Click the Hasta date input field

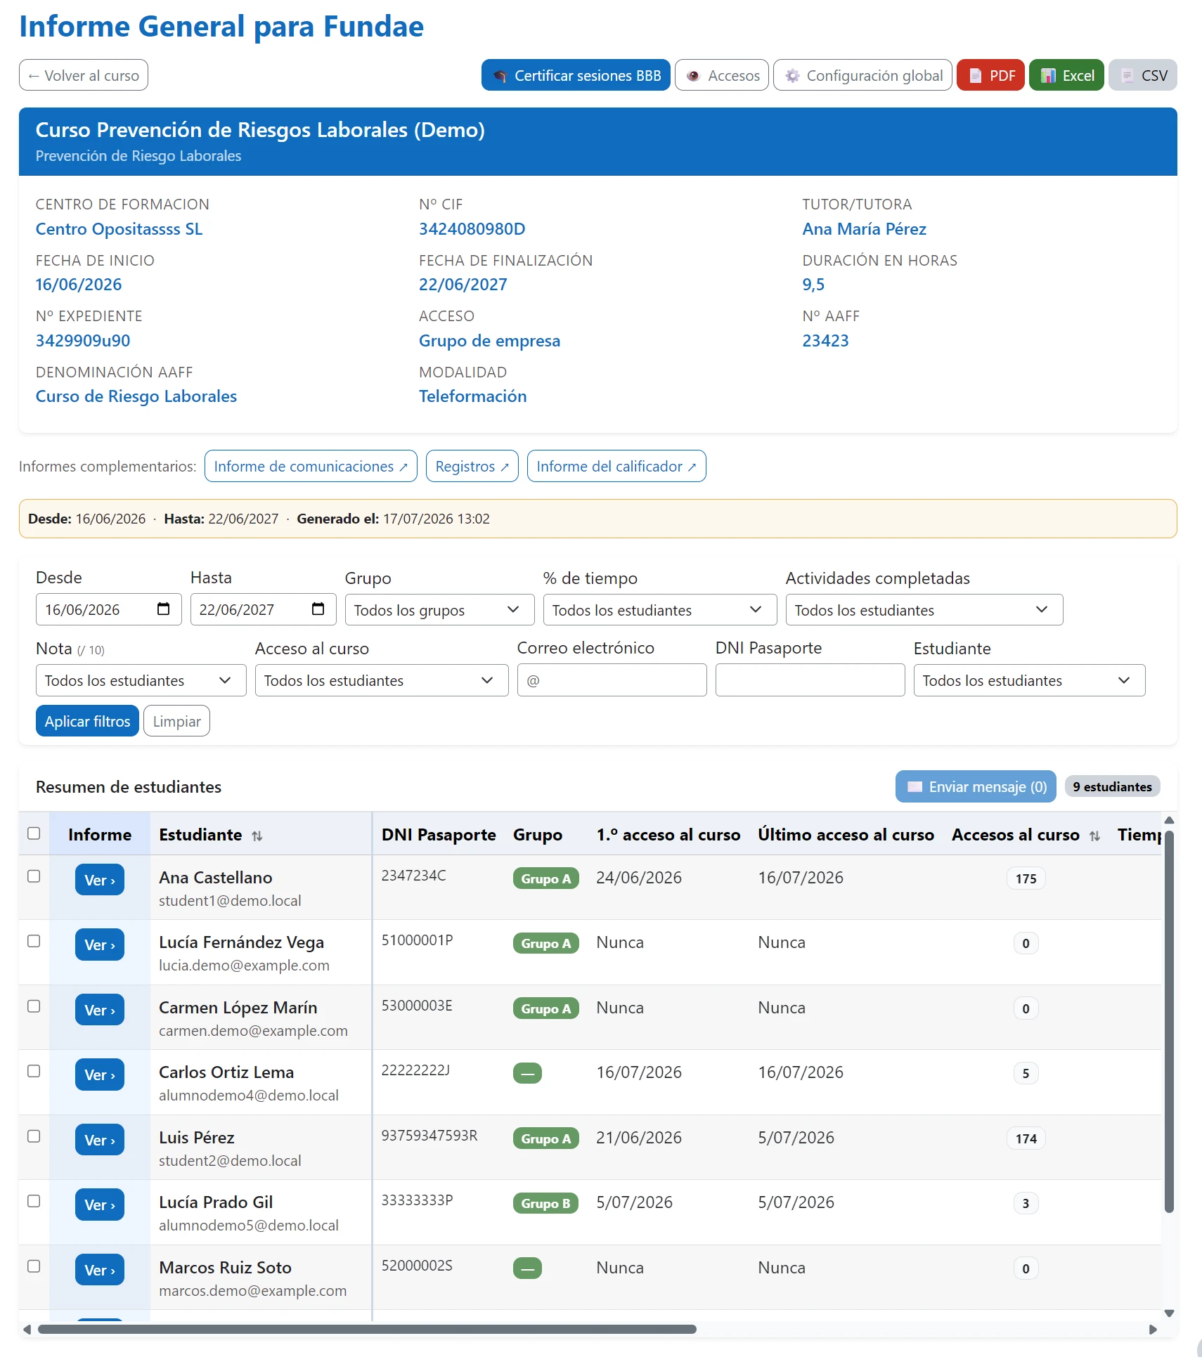pyautogui.click(x=263, y=609)
